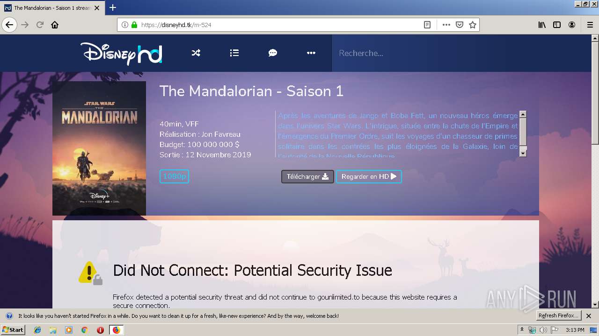Open the chat bubble icon in site header

[273, 53]
